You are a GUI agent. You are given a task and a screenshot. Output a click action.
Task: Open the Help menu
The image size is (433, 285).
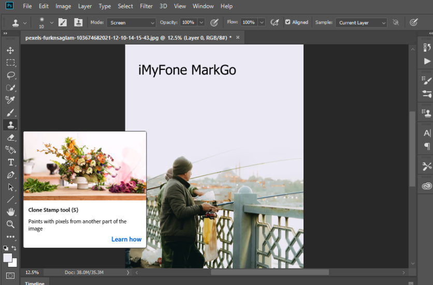pos(226,6)
